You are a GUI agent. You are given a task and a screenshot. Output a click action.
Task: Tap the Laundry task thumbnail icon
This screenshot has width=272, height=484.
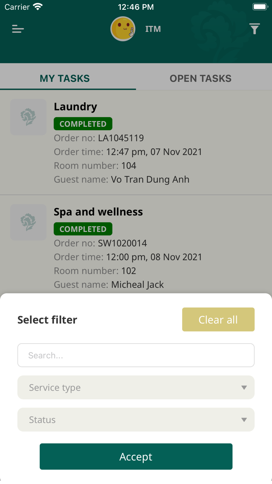click(x=28, y=117)
